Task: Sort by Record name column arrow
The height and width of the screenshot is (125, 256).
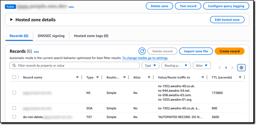Action: pos(77,77)
